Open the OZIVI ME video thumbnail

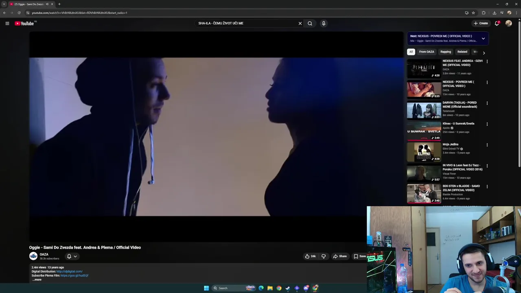(x=424, y=68)
